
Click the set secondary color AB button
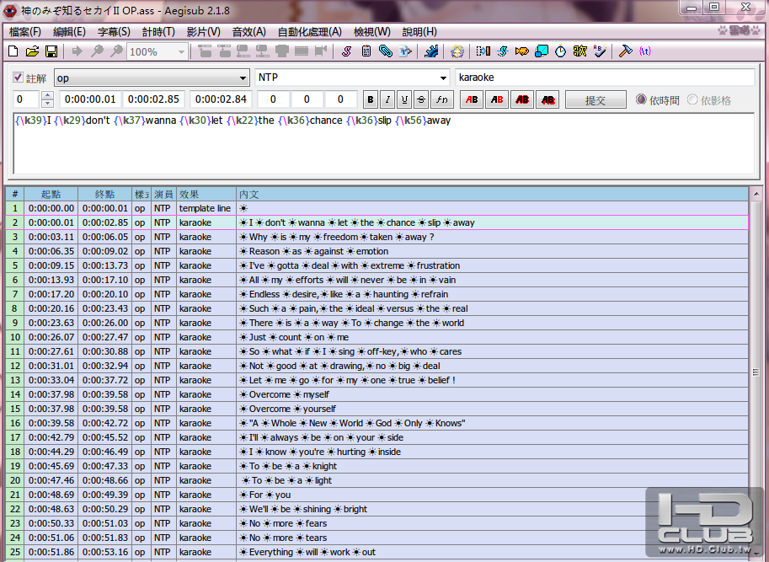pyautogui.click(x=497, y=100)
